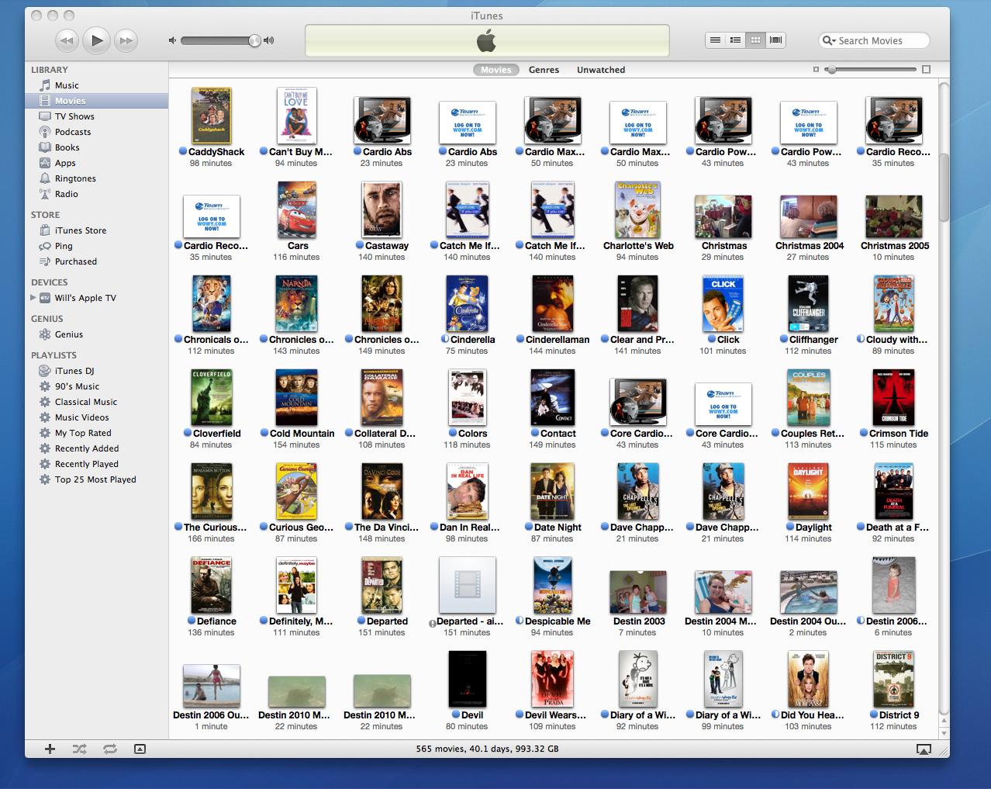Switch to album list view icon
Screen dimensions: 991x789
735,40
